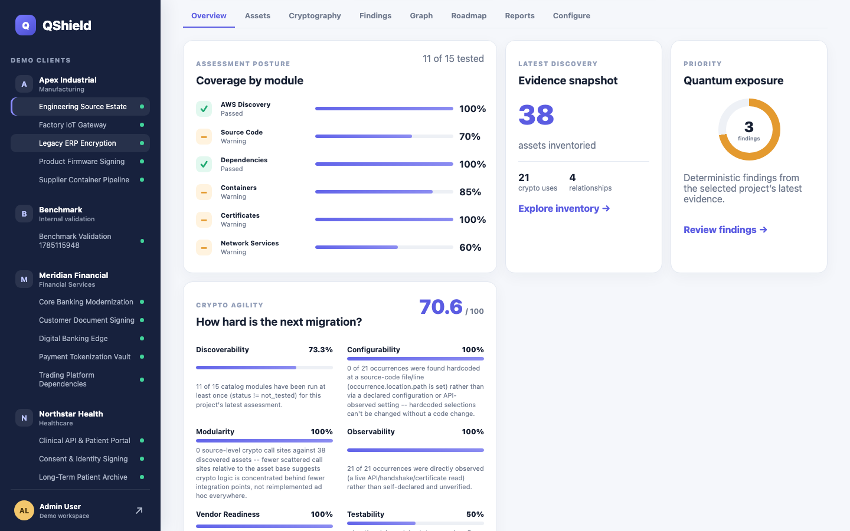Open Trading Platform Dependencies project

pyautogui.click(x=80, y=379)
